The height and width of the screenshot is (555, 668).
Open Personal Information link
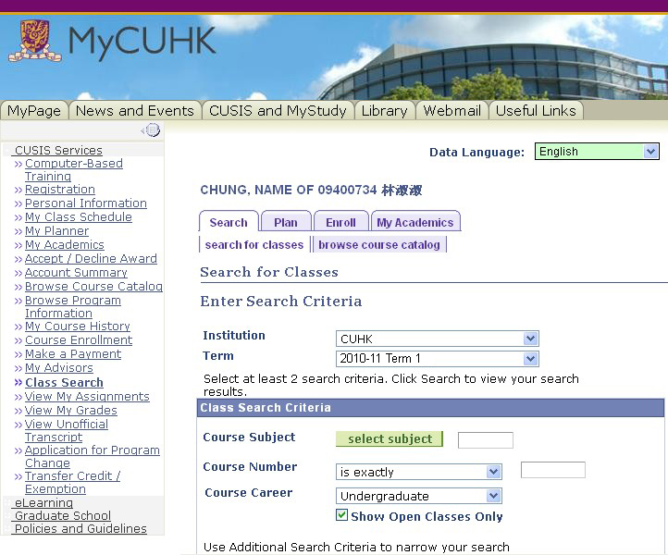click(x=86, y=203)
